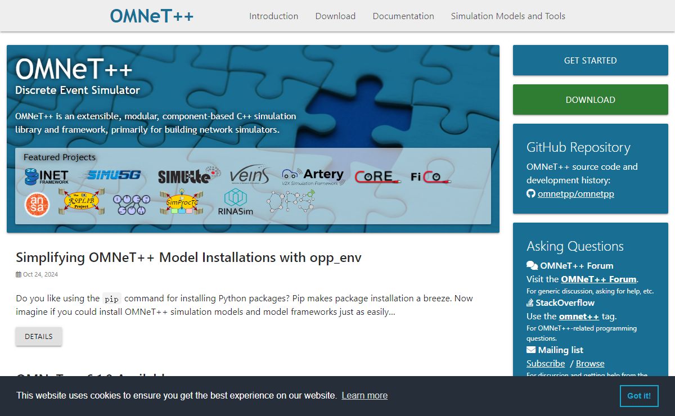The height and width of the screenshot is (416, 675).
Task: Open DETAILS for the opp_env article
Action: pos(39,336)
